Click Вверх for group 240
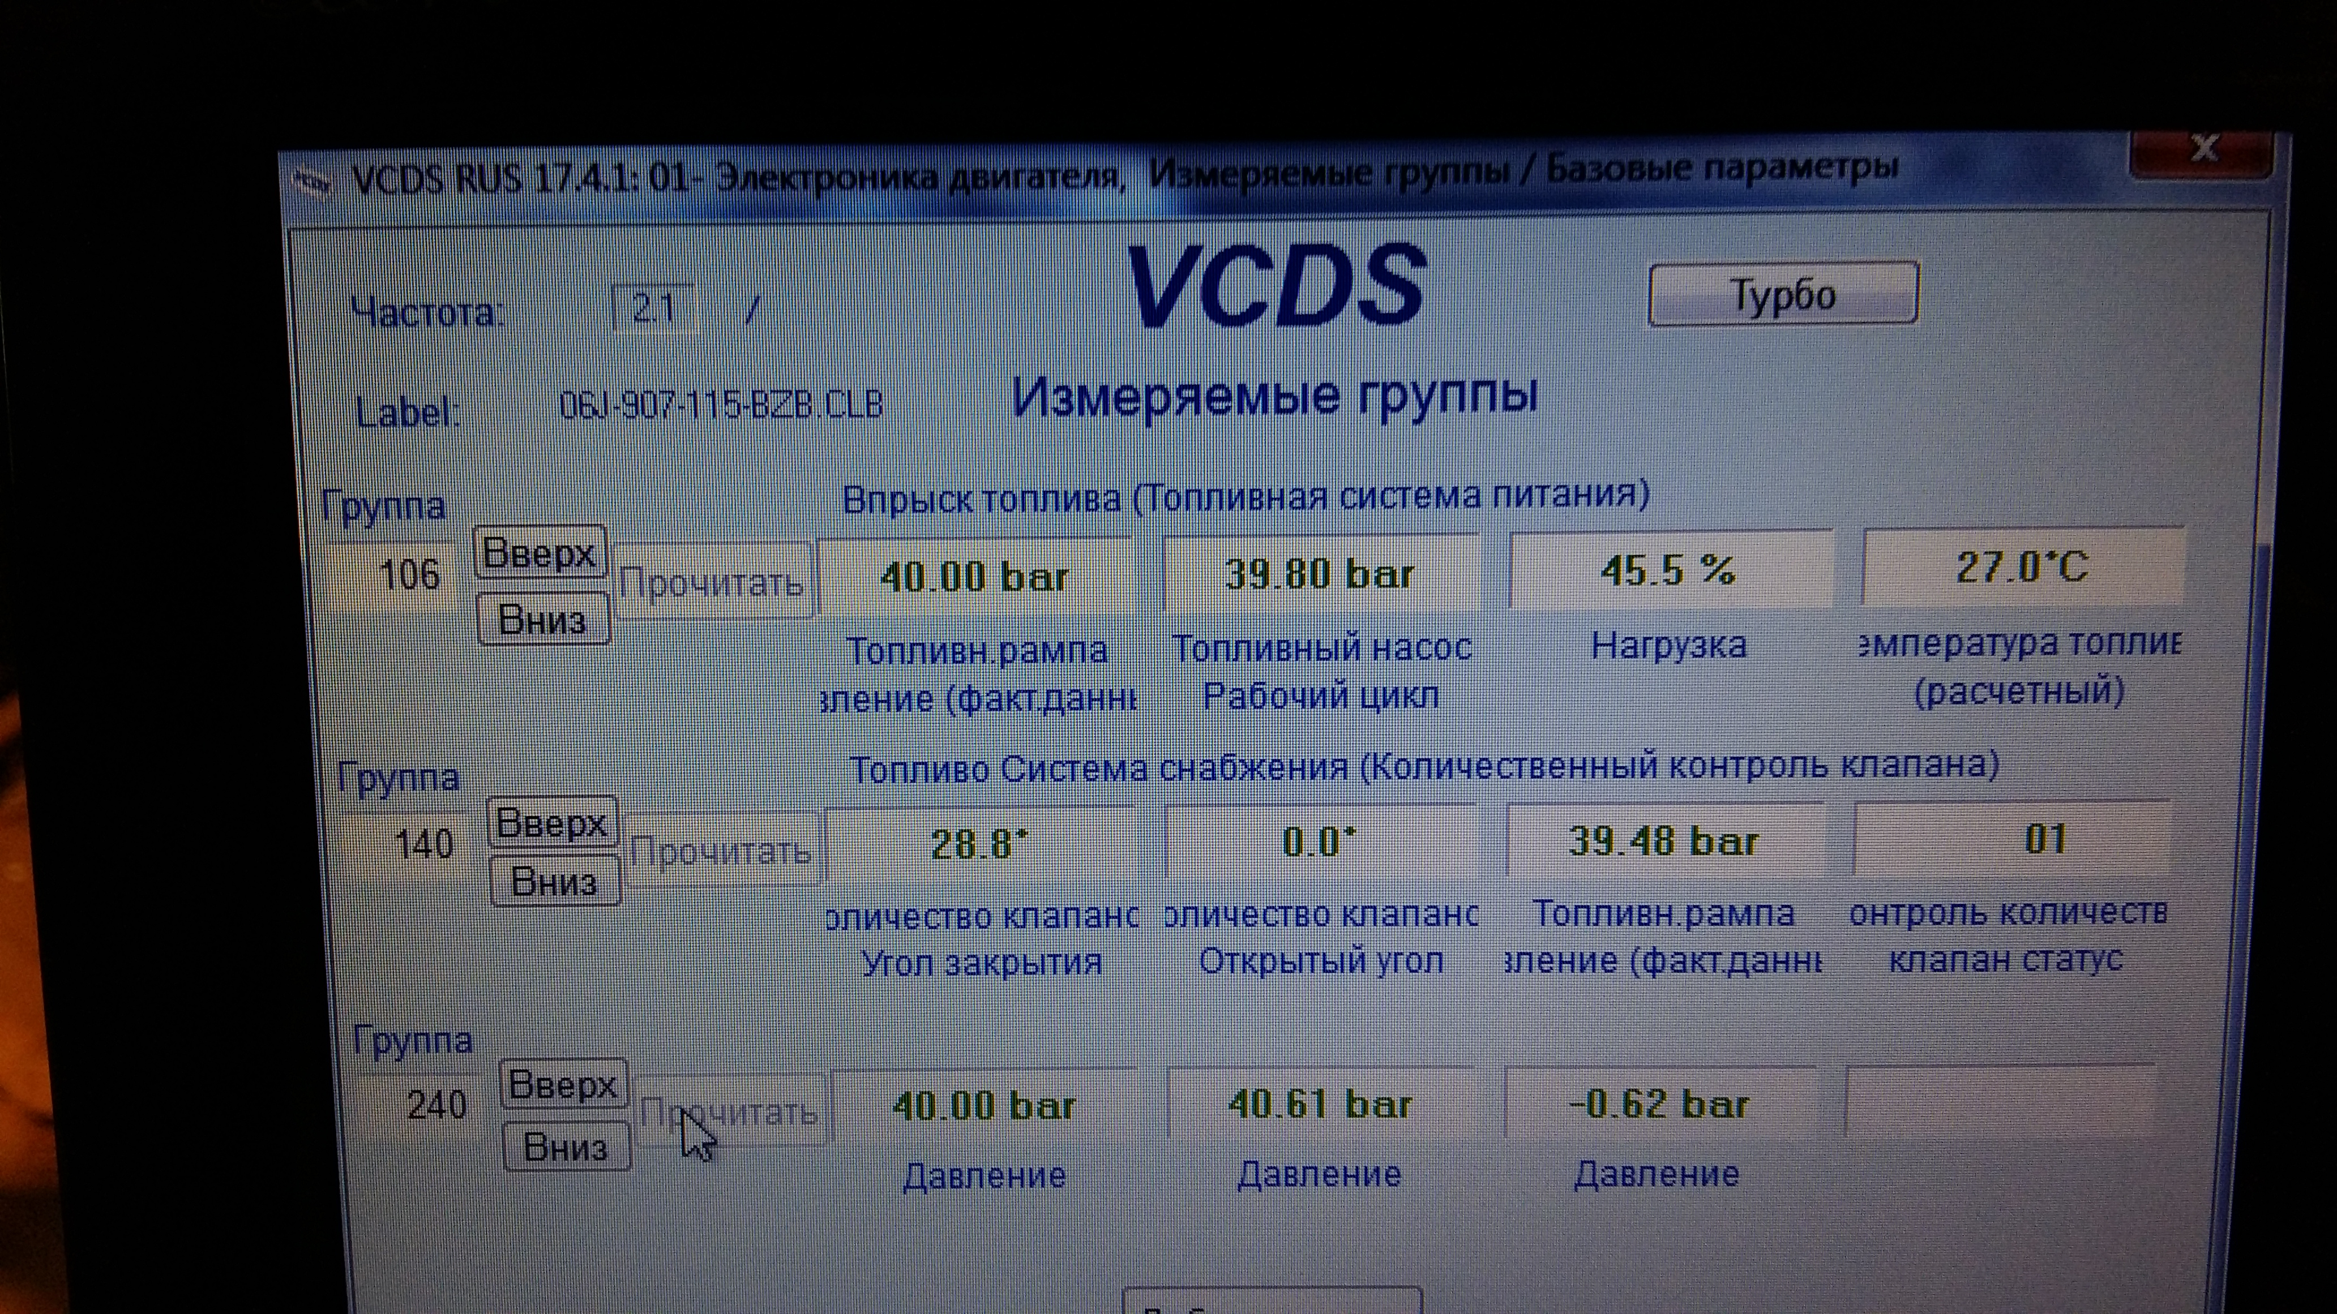 [563, 1084]
